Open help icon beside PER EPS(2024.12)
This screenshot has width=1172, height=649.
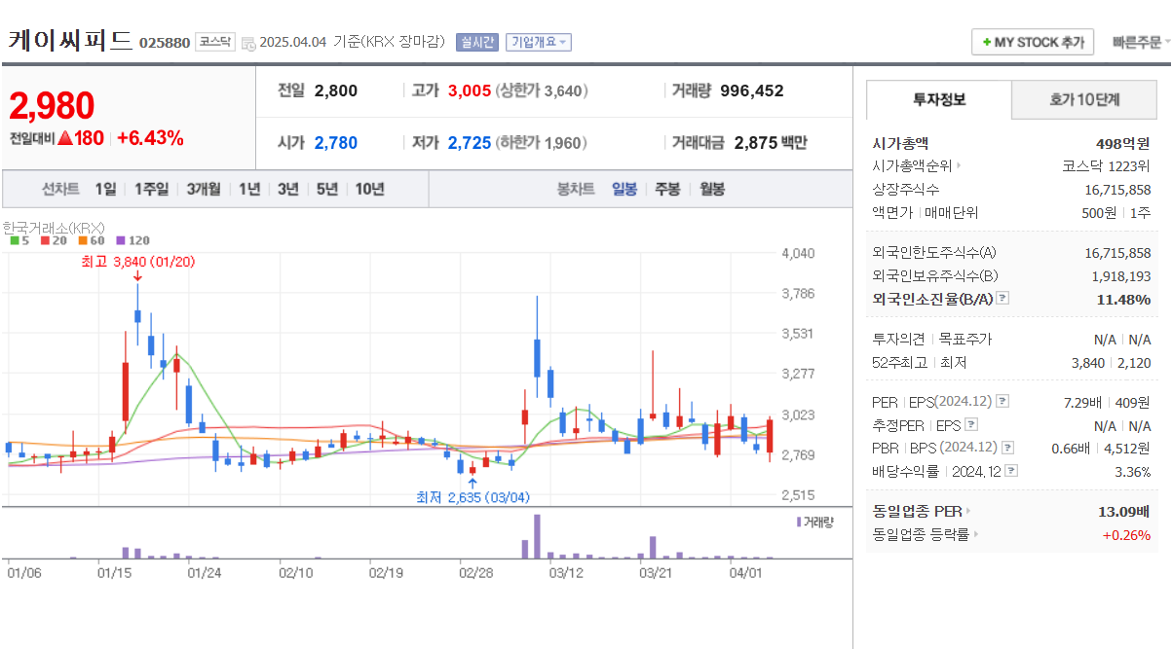click(x=1002, y=402)
